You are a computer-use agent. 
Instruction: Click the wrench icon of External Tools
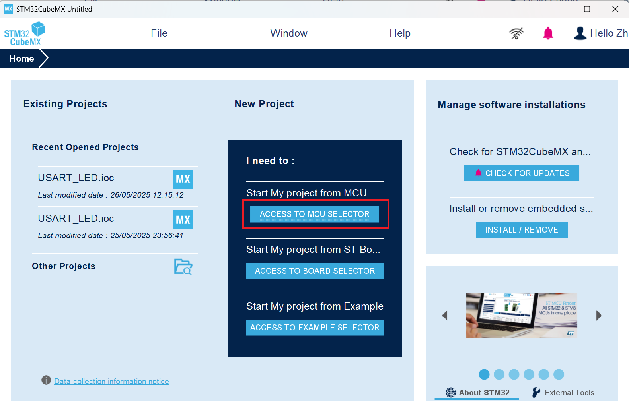click(536, 392)
